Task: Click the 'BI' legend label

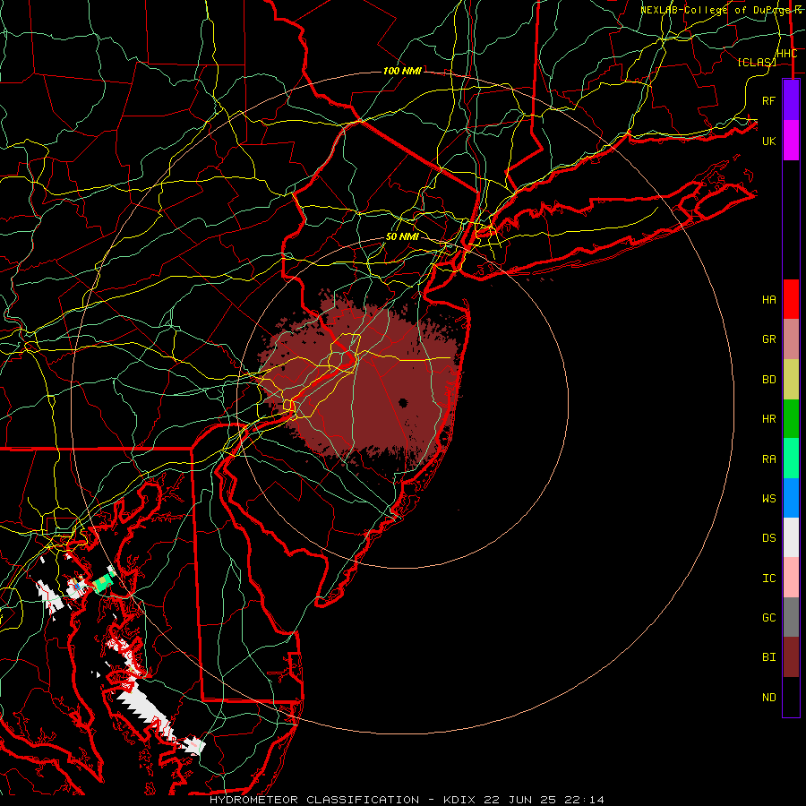Action: [769, 657]
